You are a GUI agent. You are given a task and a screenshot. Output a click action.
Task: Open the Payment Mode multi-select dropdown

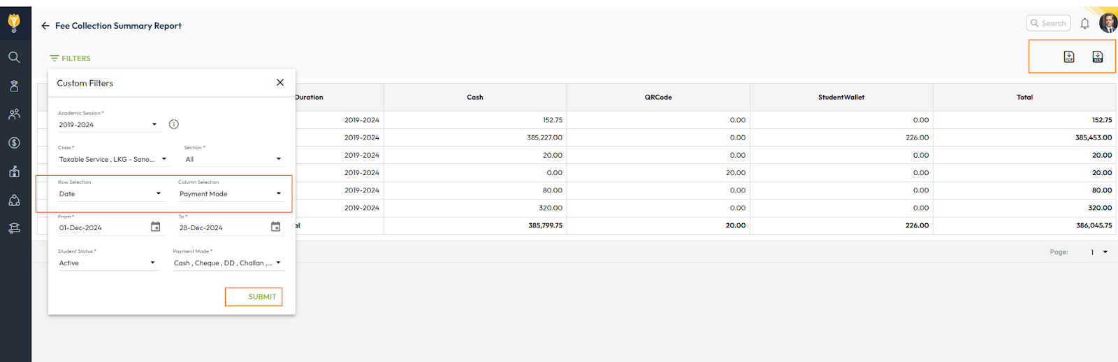227,263
